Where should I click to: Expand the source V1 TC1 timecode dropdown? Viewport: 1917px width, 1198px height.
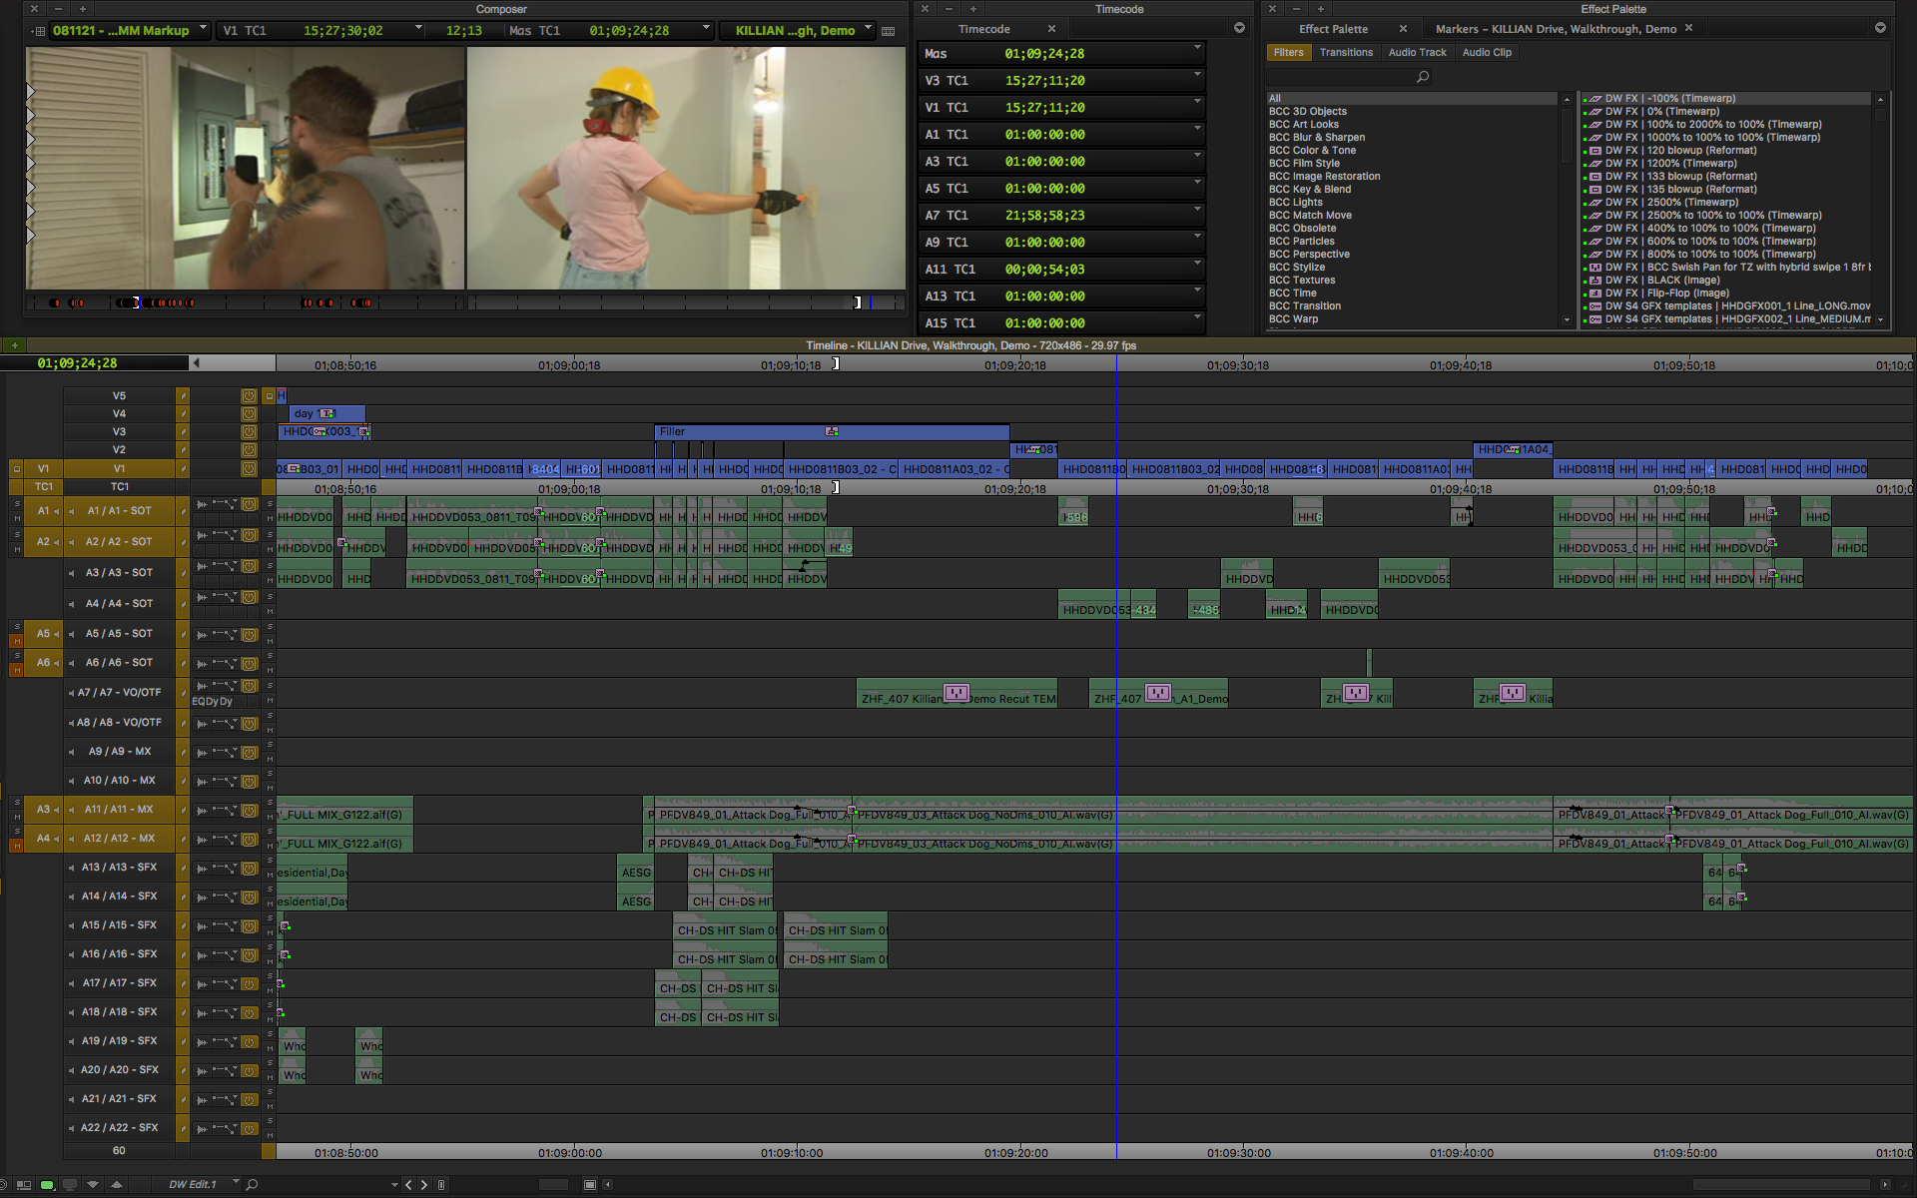pos(418,29)
